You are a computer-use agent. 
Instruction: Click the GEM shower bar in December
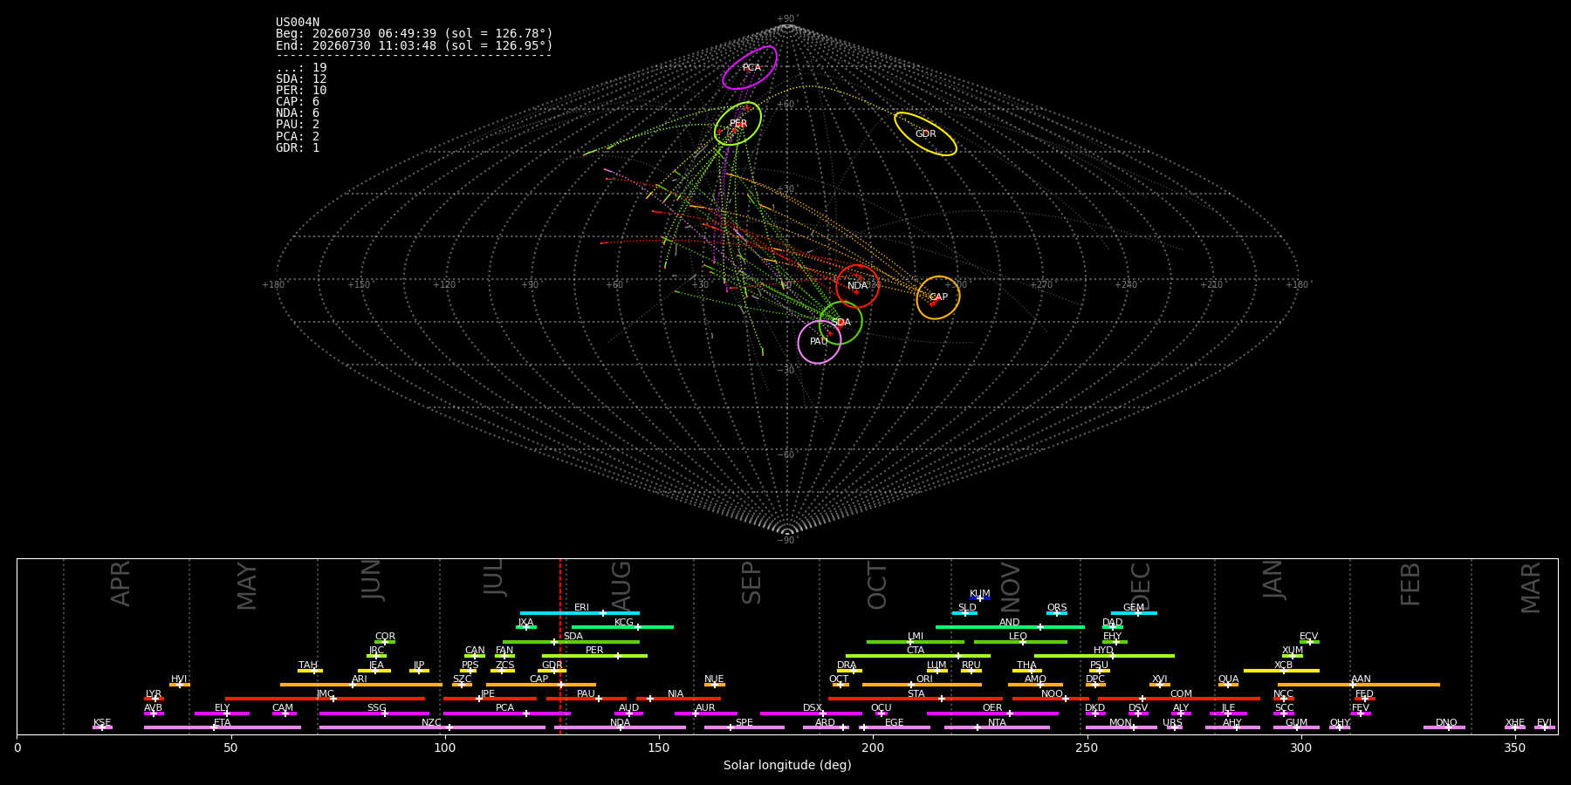point(1134,613)
